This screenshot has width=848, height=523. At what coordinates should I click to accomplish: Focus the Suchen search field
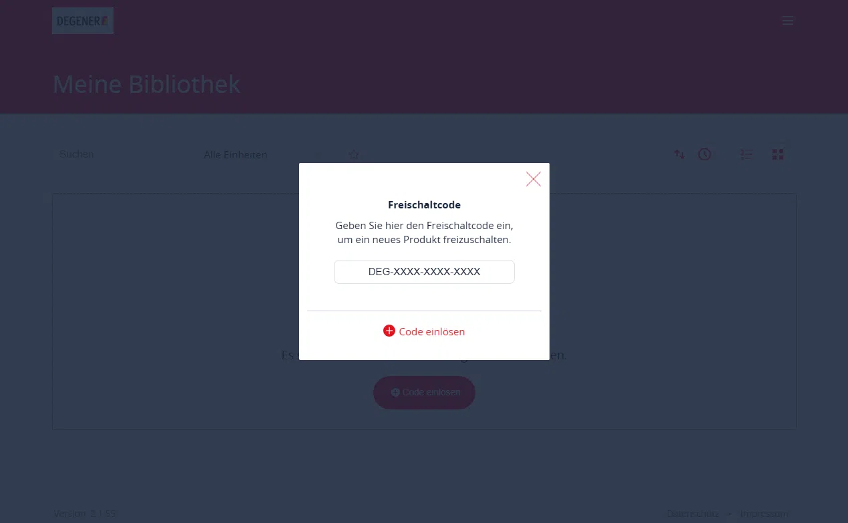click(120, 154)
